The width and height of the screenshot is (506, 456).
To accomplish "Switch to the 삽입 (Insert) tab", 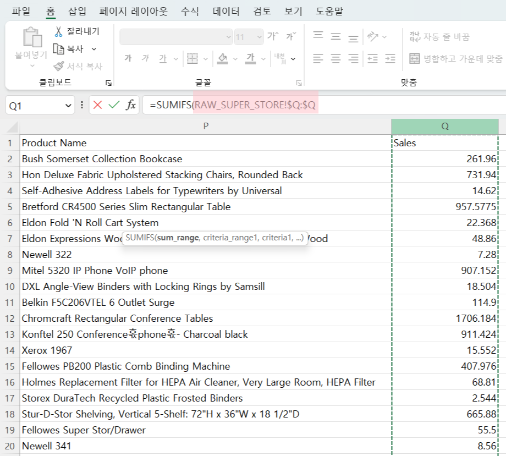I will pyautogui.click(x=77, y=12).
